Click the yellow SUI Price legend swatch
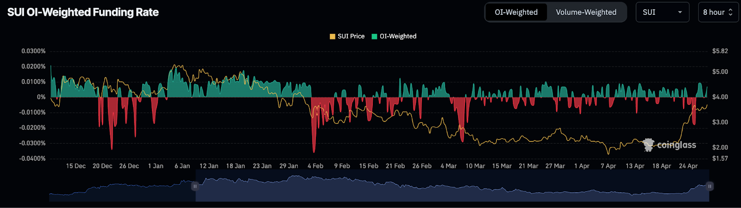The width and height of the screenshot is (741, 208). pos(333,37)
